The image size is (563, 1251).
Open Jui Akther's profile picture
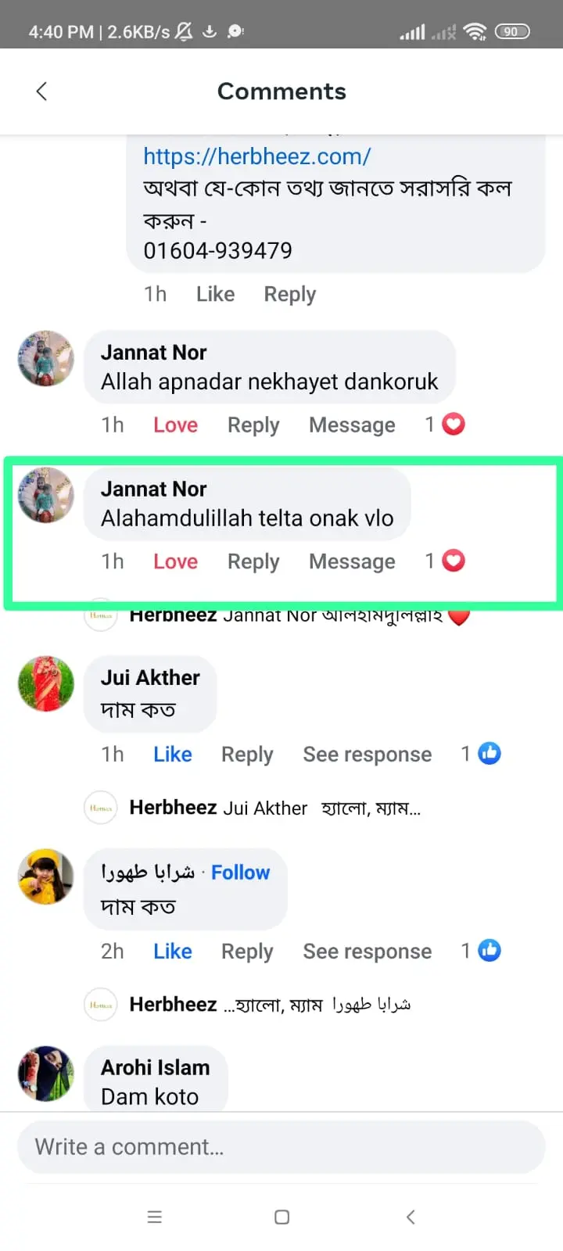[46, 683]
